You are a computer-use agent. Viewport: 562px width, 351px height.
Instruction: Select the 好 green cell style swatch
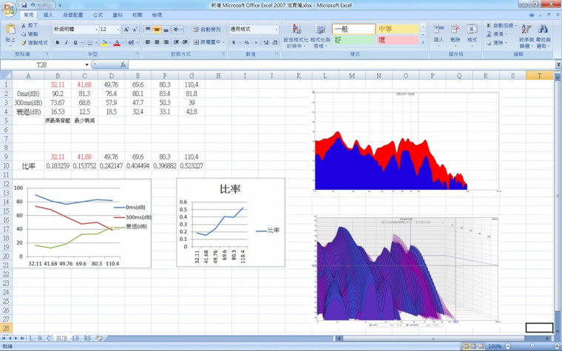pos(353,40)
